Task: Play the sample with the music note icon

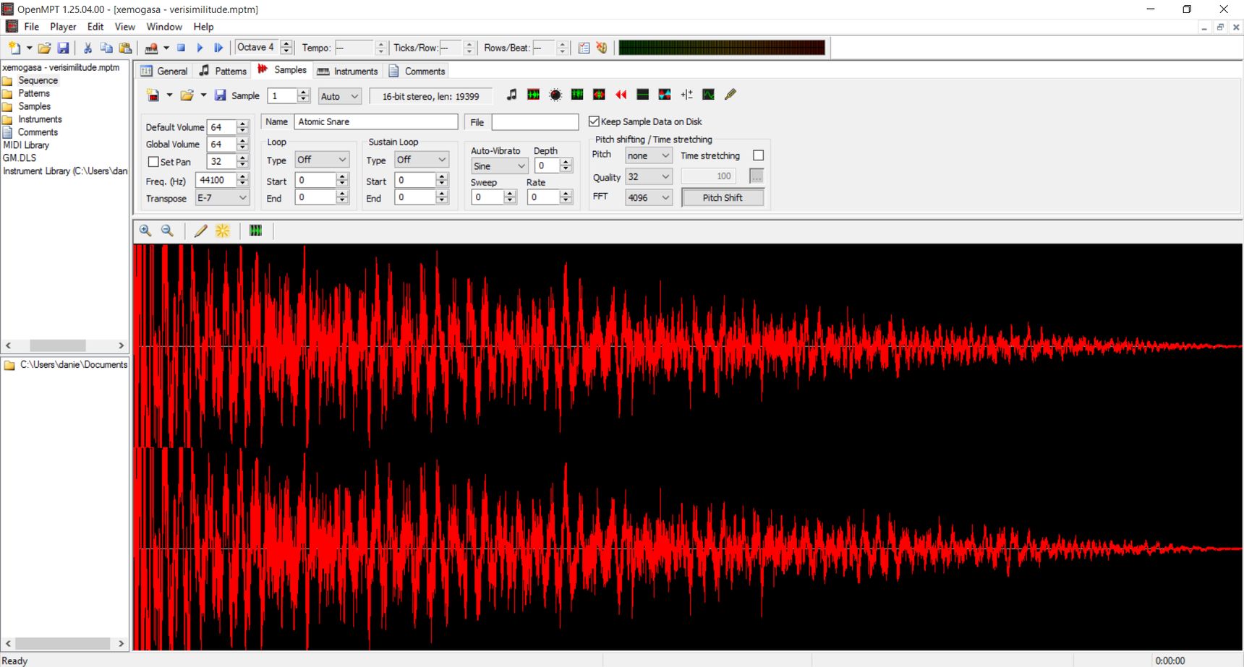Action: [512, 95]
